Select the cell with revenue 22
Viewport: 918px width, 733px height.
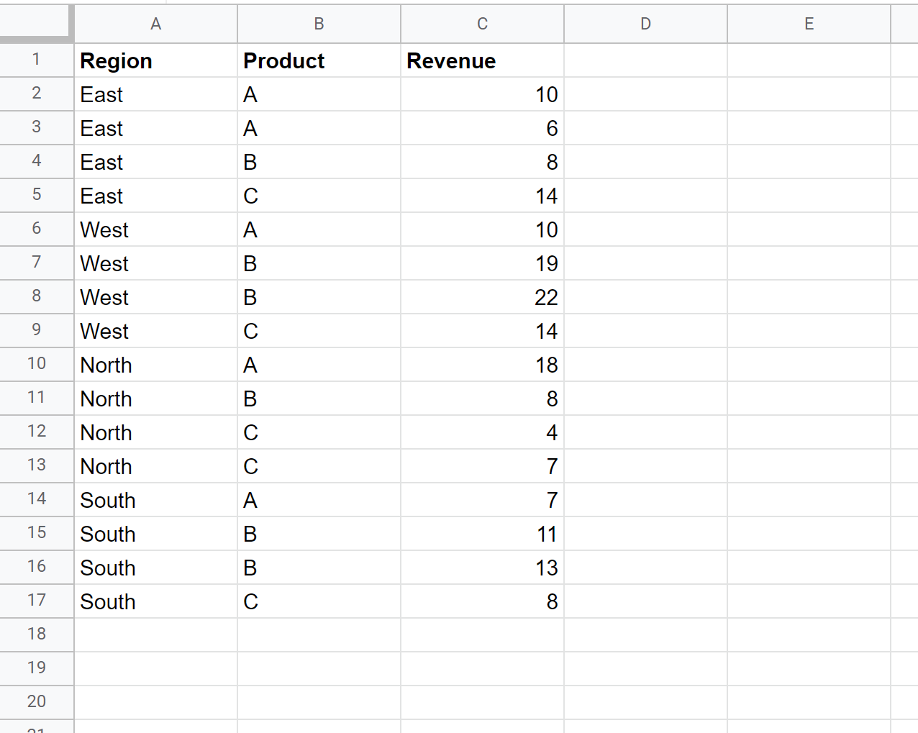pos(482,297)
